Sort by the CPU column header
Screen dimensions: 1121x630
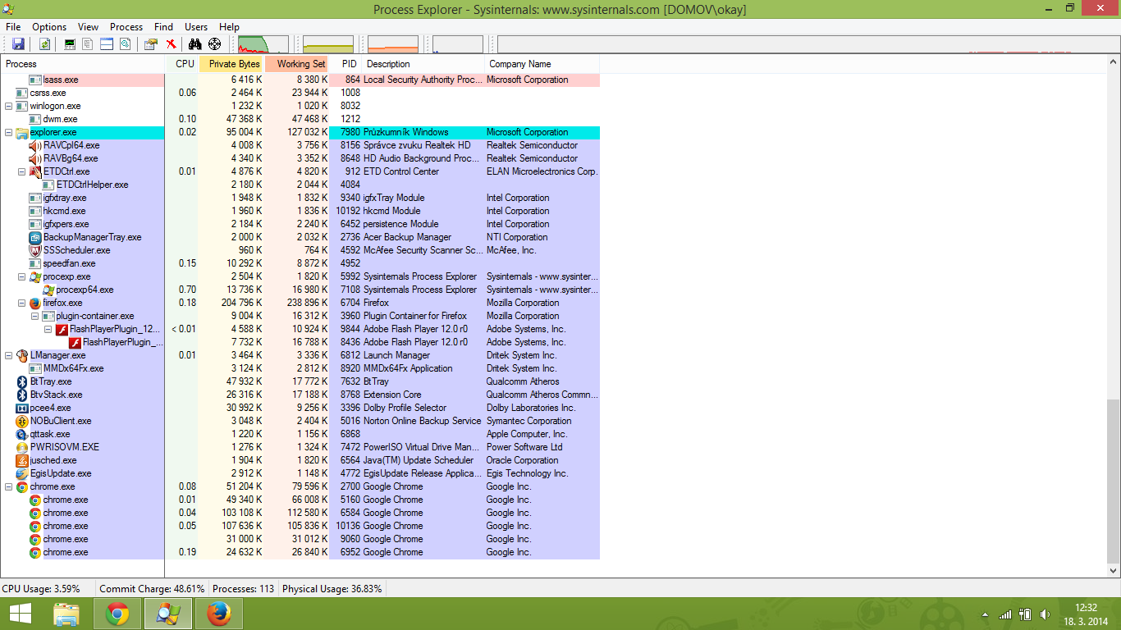[185, 64]
